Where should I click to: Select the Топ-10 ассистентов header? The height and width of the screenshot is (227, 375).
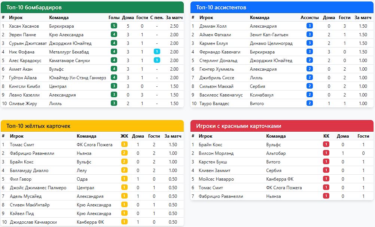point(282,7)
